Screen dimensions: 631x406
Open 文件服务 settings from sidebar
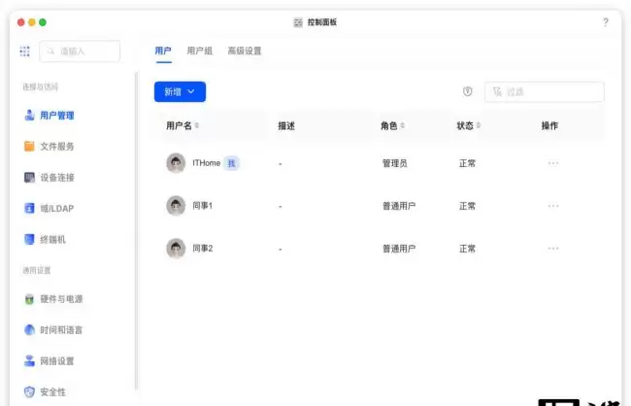point(50,147)
